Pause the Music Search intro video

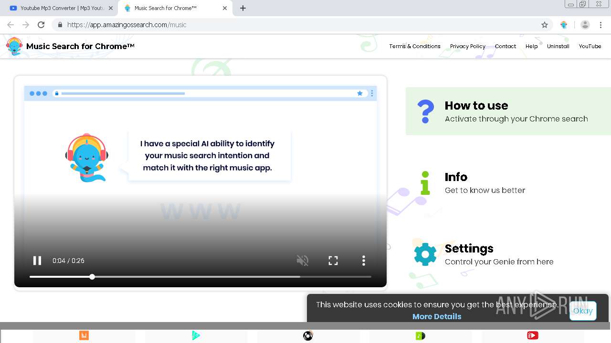(37, 261)
